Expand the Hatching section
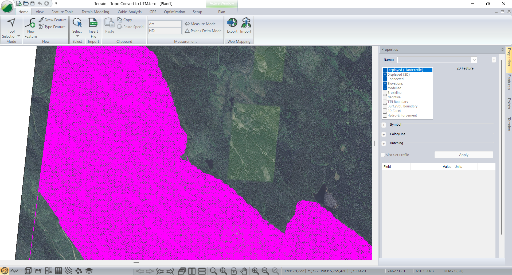This screenshot has height=275, width=512. (384, 144)
